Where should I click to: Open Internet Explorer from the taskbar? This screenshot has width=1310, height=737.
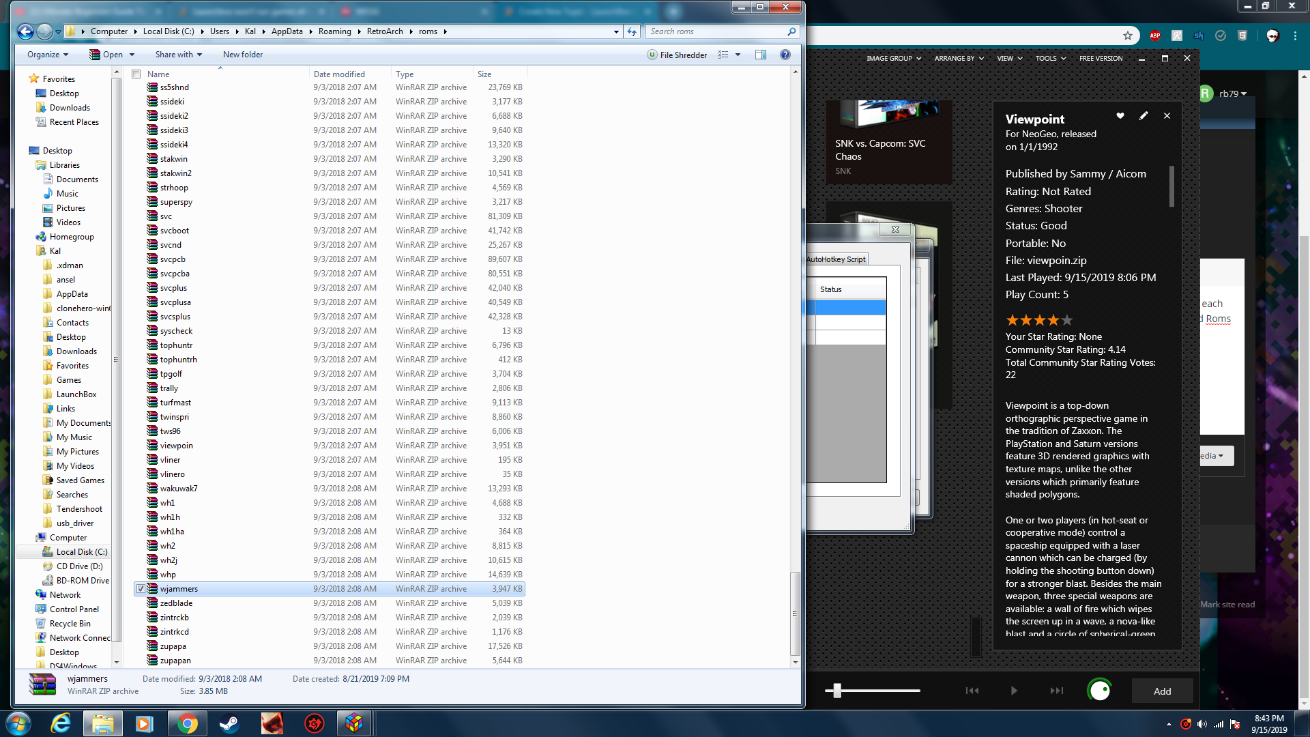click(x=61, y=723)
